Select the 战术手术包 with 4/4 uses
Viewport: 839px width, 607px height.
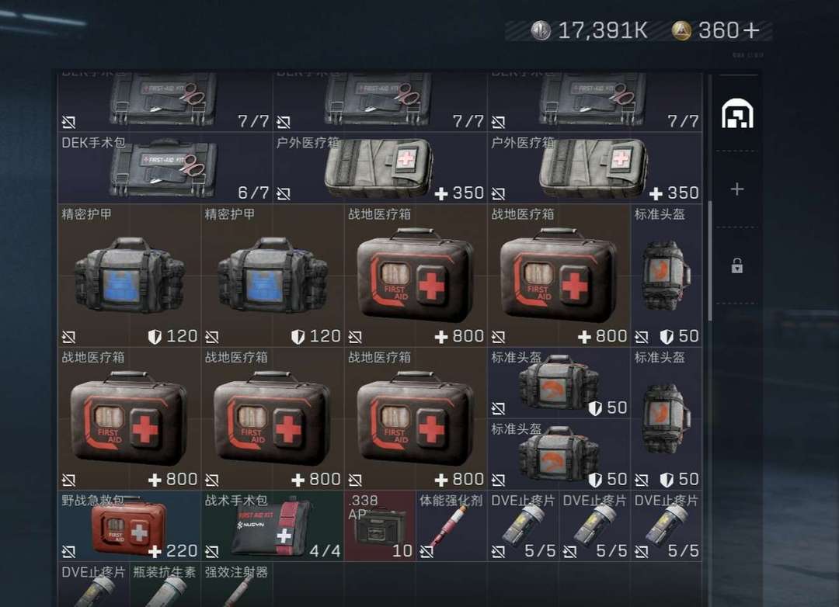coord(273,525)
